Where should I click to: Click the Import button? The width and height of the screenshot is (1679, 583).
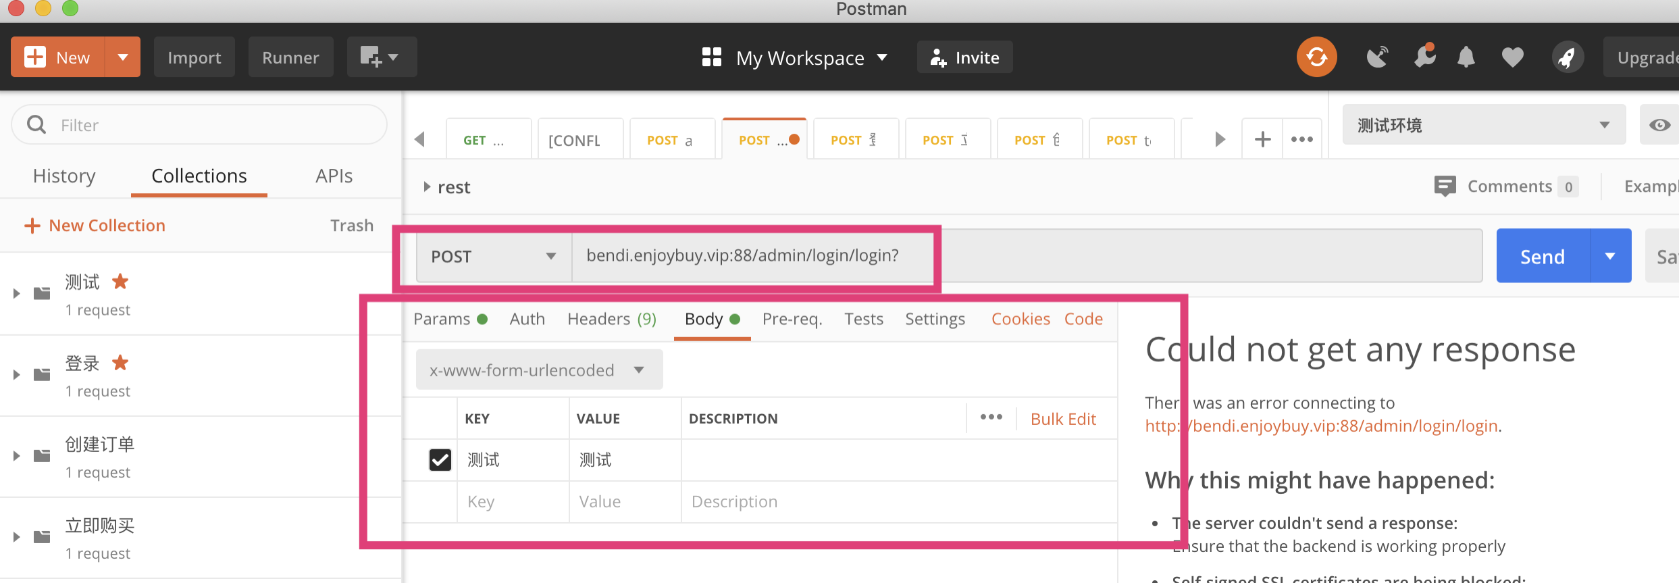[195, 57]
